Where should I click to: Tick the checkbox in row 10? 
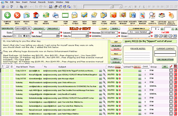[x=171, y=106]
